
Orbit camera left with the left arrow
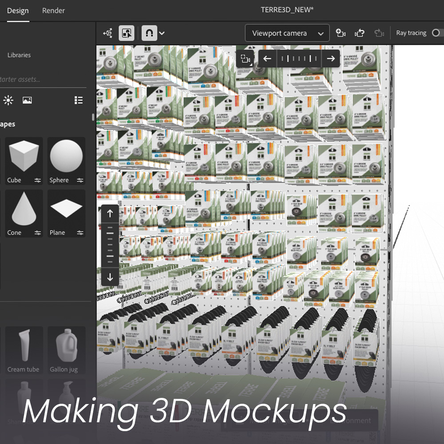[267, 59]
